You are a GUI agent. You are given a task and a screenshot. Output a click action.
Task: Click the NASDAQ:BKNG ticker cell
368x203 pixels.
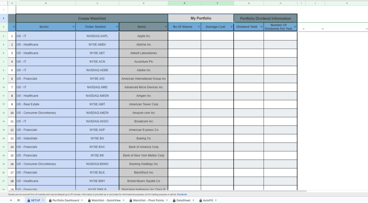click(x=97, y=164)
